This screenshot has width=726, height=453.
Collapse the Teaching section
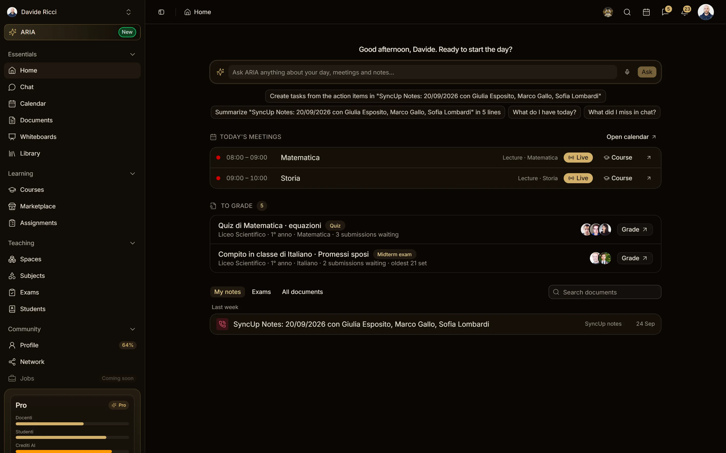pos(133,243)
